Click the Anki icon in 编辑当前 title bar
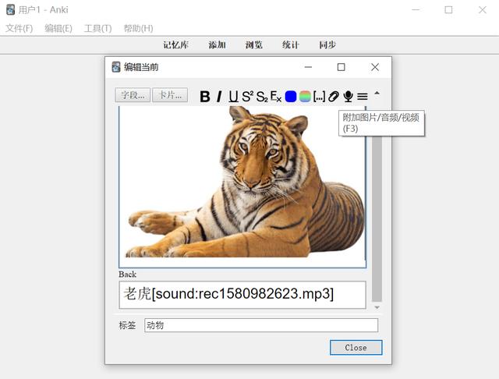 point(116,67)
